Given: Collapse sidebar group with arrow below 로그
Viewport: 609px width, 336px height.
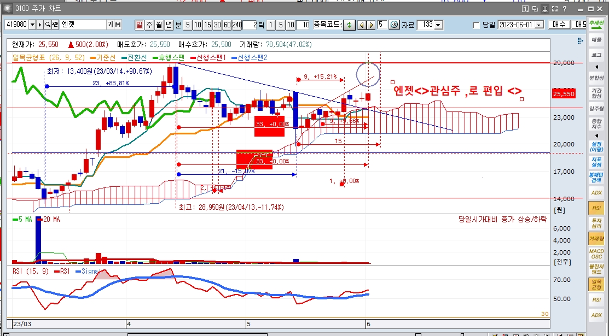Looking at the screenshot, I should tap(596, 67).
